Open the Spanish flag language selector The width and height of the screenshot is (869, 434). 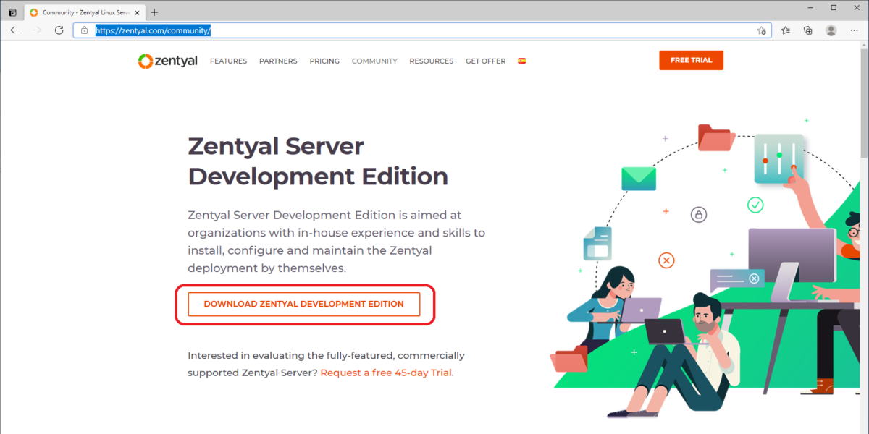522,61
